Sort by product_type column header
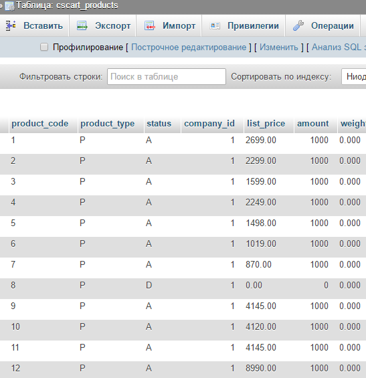This screenshot has height=378, width=366. click(108, 124)
